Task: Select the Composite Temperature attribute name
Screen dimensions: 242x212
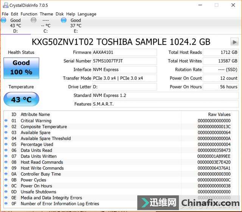Action: point(44,127)
